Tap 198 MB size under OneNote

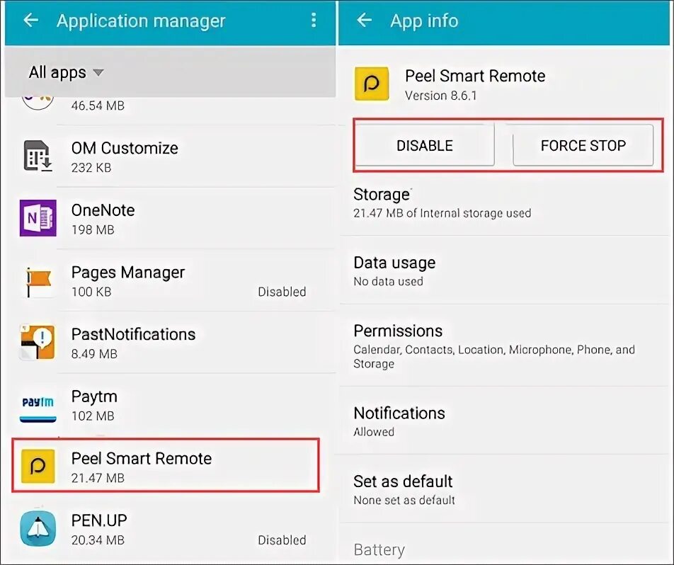[93, 230]
